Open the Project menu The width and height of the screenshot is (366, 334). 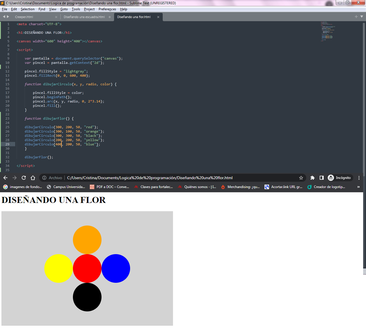point(89,9)
